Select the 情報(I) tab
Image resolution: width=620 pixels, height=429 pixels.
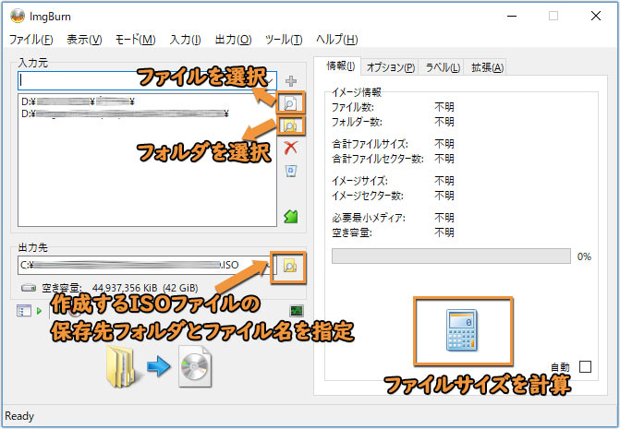click(340, 66)
